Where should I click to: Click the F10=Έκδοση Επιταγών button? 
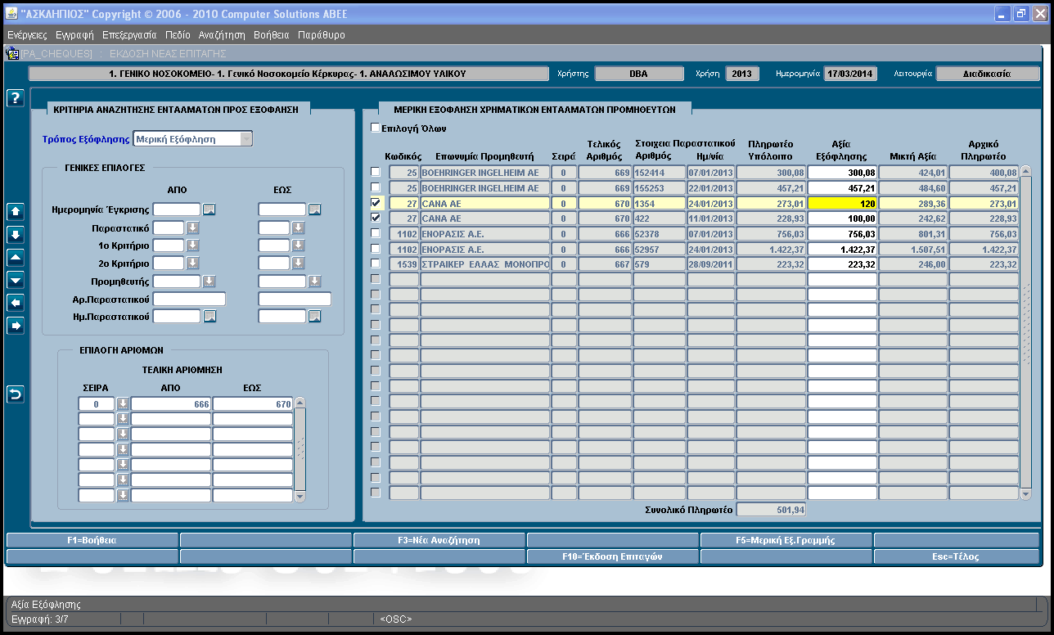pos(613,556)
